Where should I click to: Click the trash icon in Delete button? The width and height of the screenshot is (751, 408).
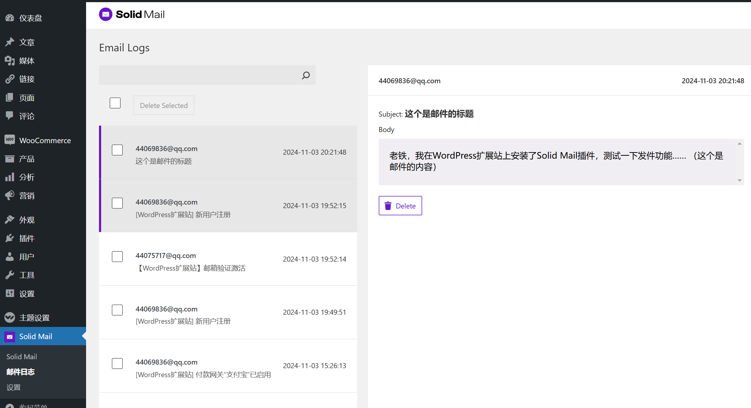(388, 206)
